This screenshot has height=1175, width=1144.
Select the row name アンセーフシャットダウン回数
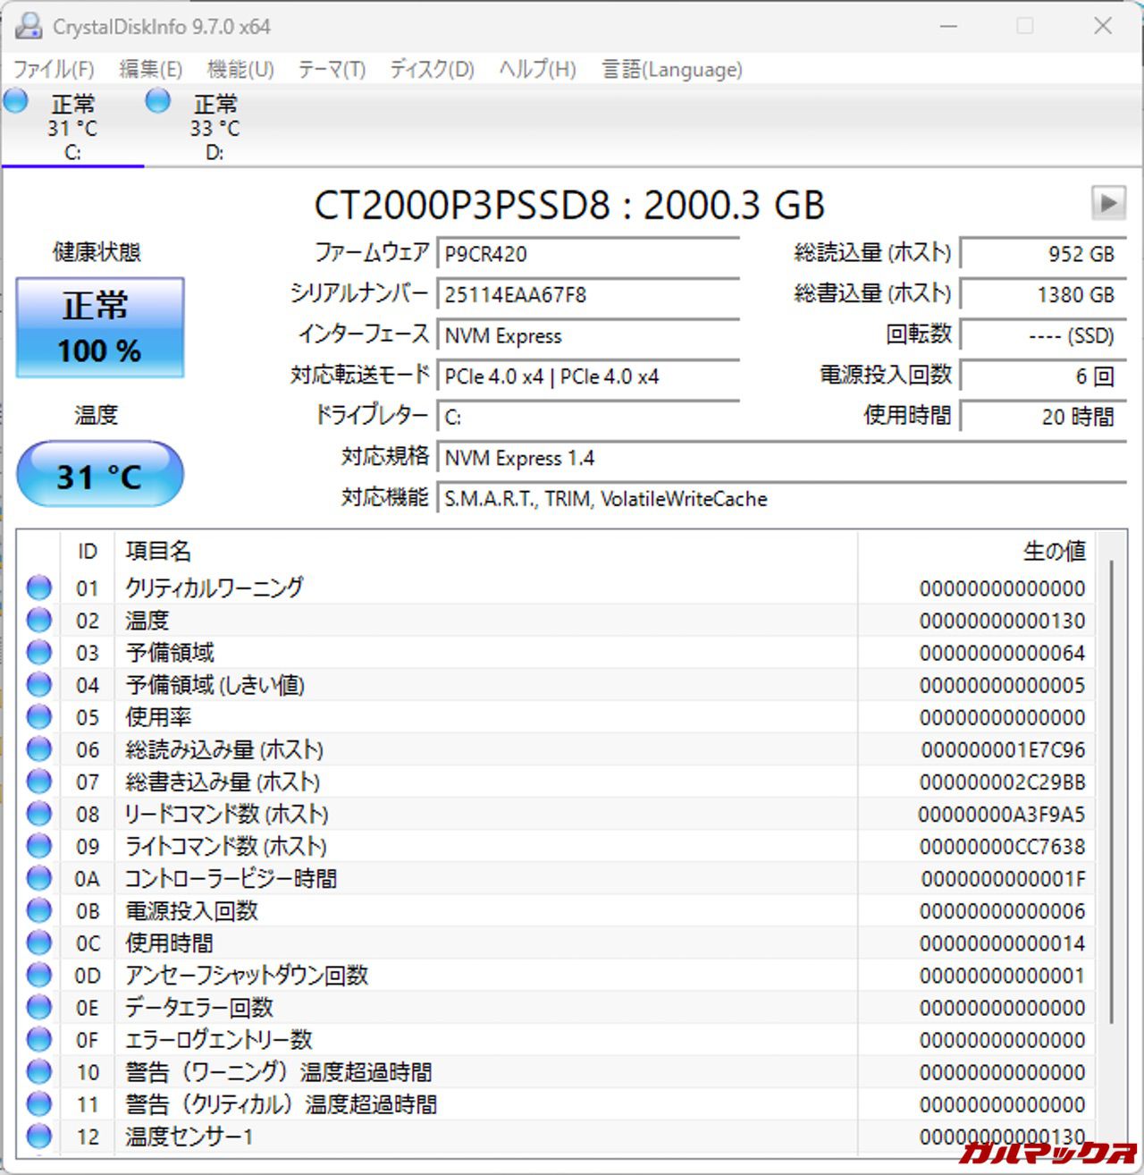pyautogui.click(x=247, y=975)
